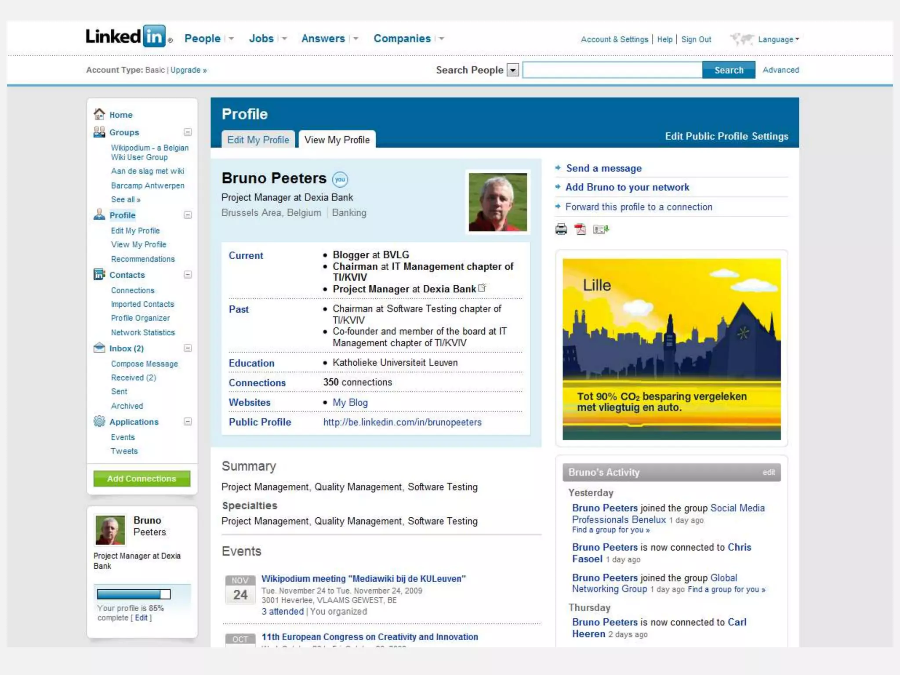The width and height of the screenshot is (900, 675).
Task: Click the printer icon to print profile
Action: pyautogui.click(x=561, y=229)
